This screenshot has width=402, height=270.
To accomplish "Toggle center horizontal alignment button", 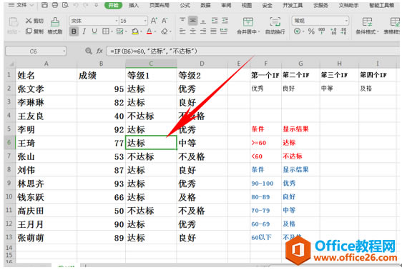I will click(x=192, y=31).
